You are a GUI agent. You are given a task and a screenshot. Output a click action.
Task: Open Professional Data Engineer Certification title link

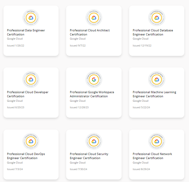tap(26, 32)
